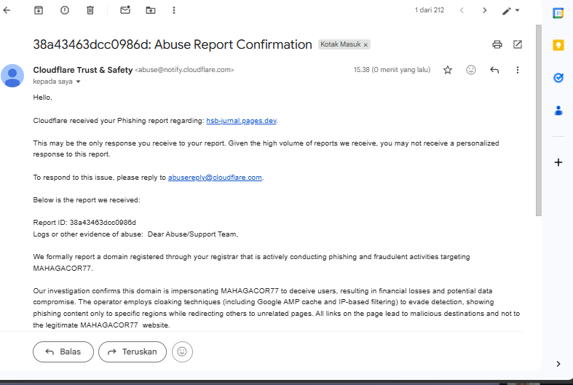Screen dimensions: 573x385
Task: Open the hsb-jurnal.pages.dev link
Action: click(x=241, y=121)
